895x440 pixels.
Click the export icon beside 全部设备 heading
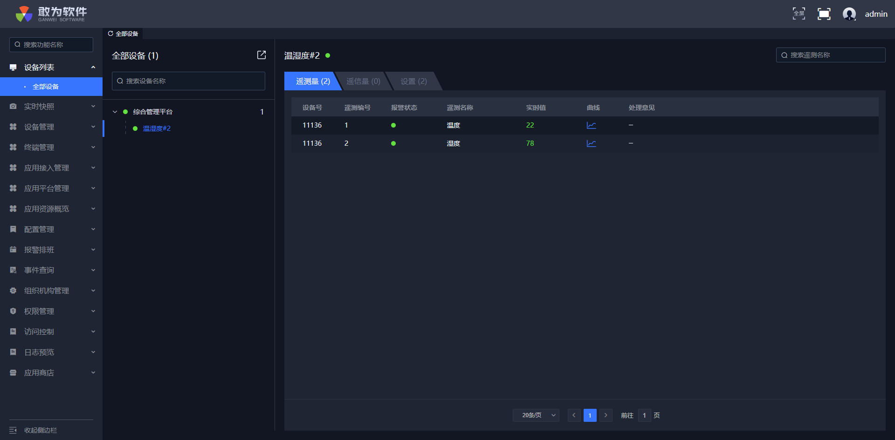coord(262,55)
